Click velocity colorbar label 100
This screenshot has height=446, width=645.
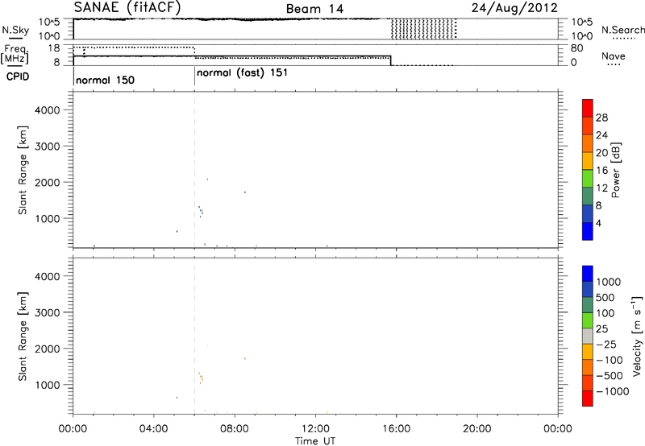tap(605, 313)
